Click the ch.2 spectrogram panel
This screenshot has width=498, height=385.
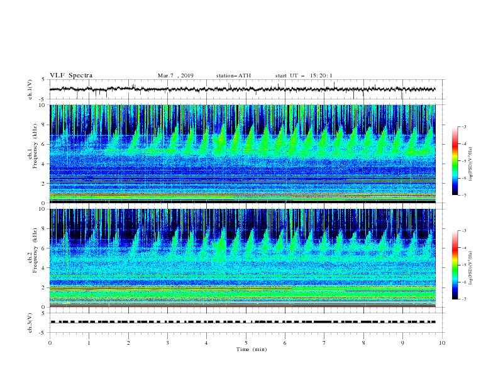pos(243,258)
